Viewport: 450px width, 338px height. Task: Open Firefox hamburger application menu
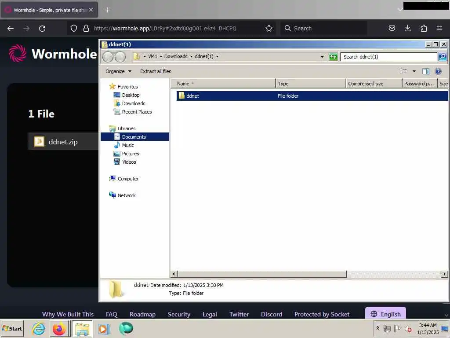(439, 28)
